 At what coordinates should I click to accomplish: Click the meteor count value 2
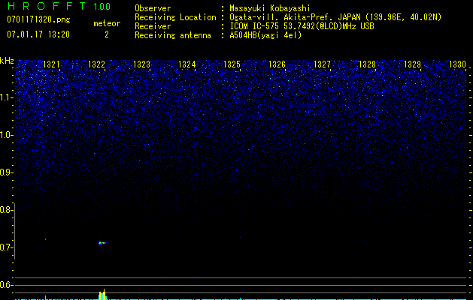(x=107, y=34)
